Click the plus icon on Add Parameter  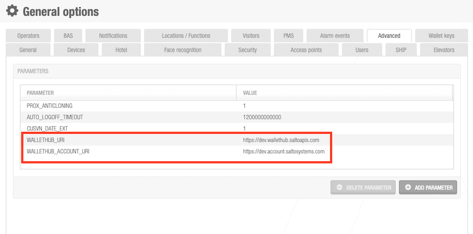tap(408, 188)
